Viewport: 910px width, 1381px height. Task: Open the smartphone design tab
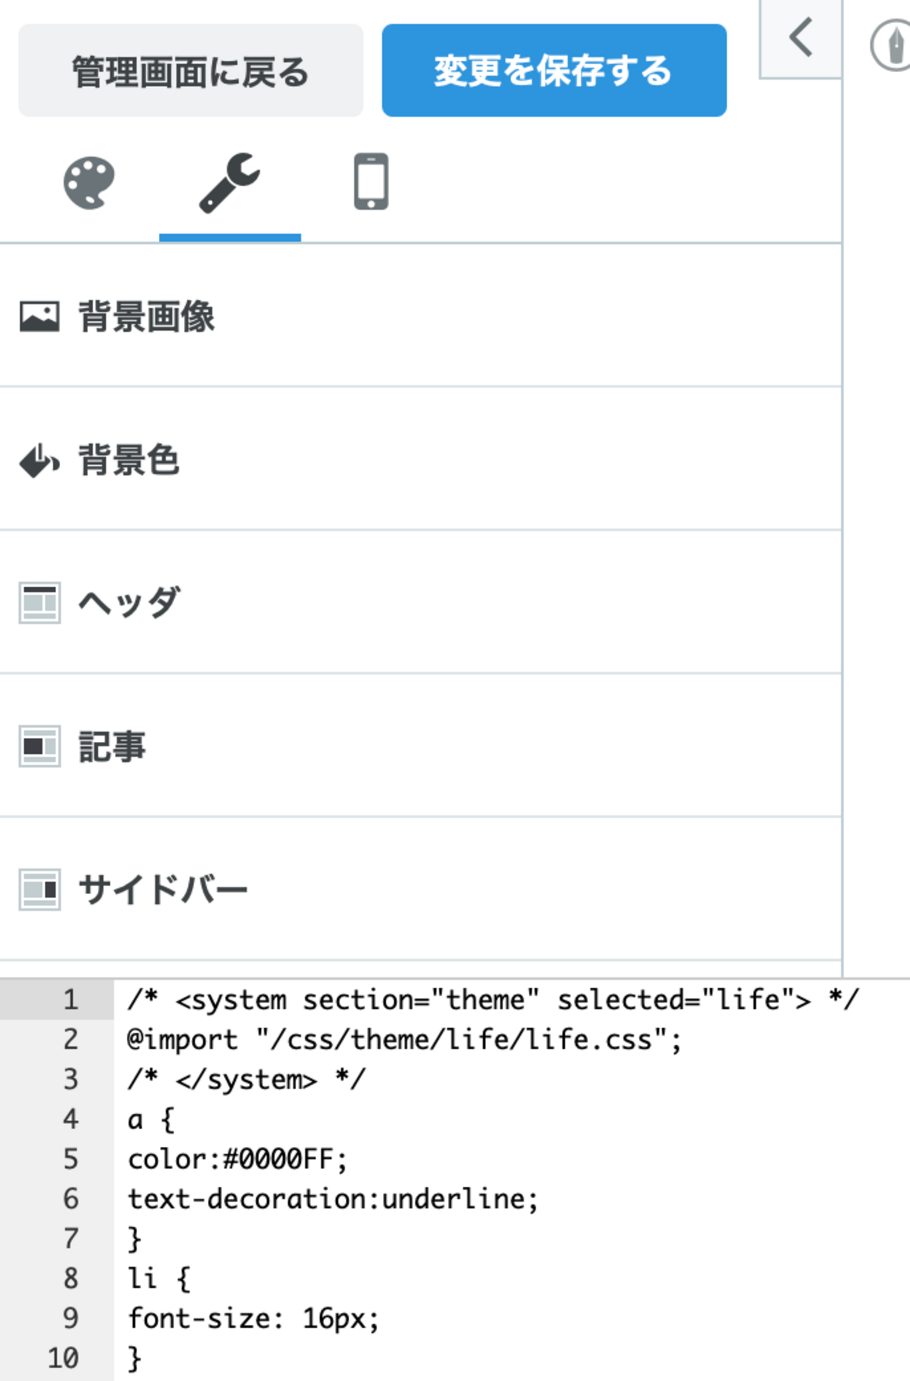370,181
